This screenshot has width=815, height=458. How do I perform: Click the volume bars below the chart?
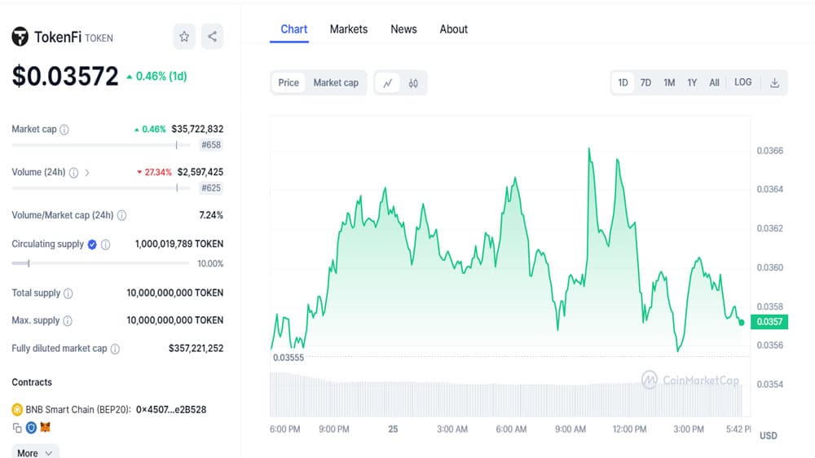click(x=506, y=395)
